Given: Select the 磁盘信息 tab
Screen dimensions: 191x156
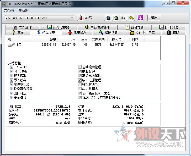Looking at the screenshot, I should coord(46,32).
